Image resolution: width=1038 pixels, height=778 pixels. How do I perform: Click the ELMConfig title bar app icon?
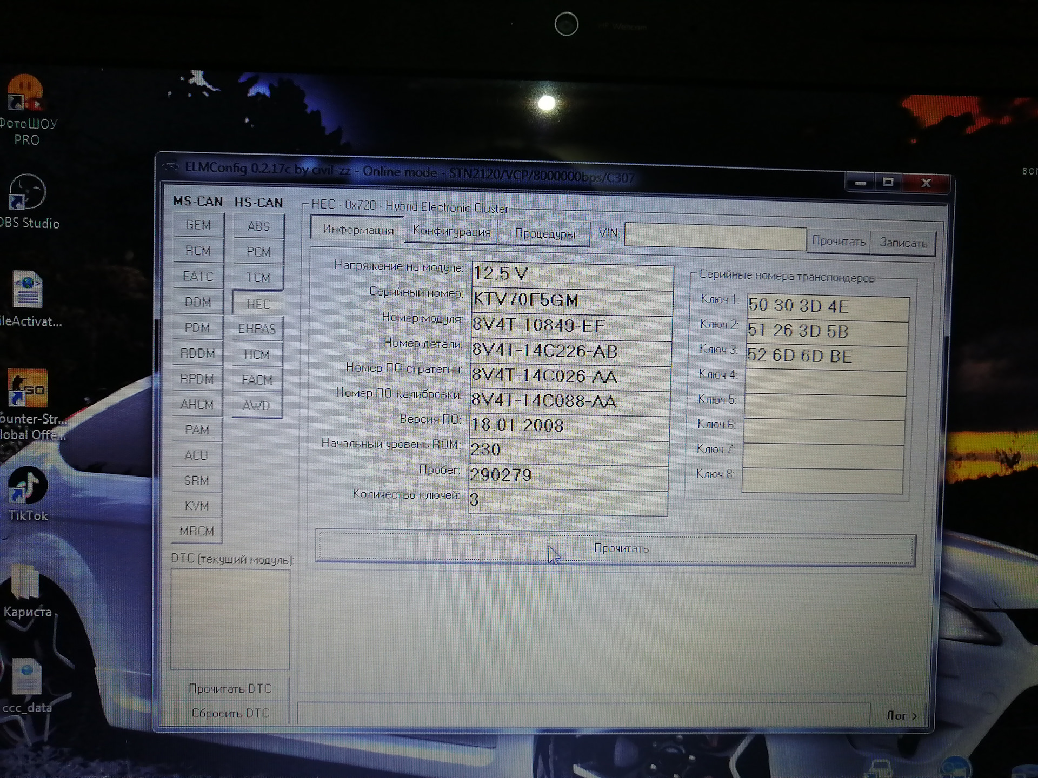pyautogui.click(x=171, y=166)
